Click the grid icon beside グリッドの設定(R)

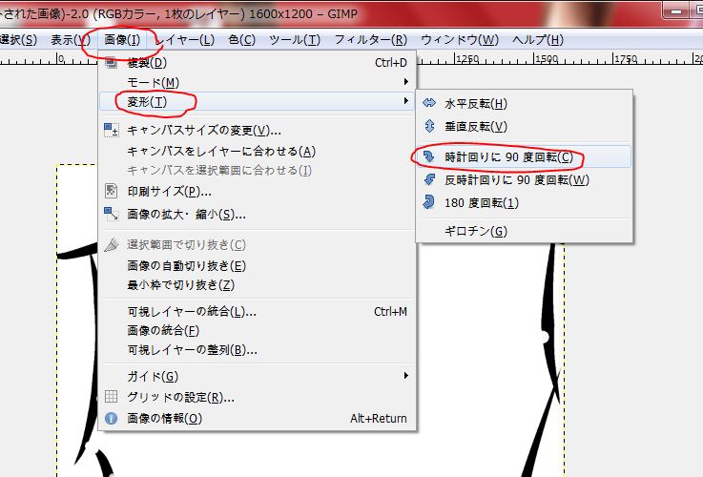pos(111,397)
